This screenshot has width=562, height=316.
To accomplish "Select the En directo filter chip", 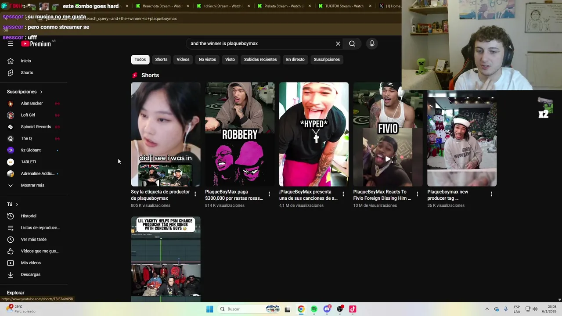I will tap(295, 59).
